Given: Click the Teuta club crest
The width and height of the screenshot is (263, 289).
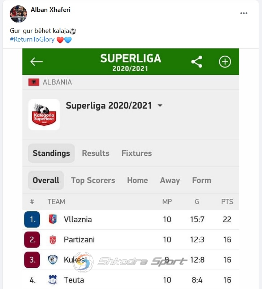Looking at the screenshot, I should tap(53, 280).
